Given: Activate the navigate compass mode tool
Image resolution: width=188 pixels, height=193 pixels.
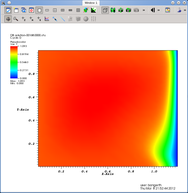Looking at the screenshot, I should coord(8,19).
